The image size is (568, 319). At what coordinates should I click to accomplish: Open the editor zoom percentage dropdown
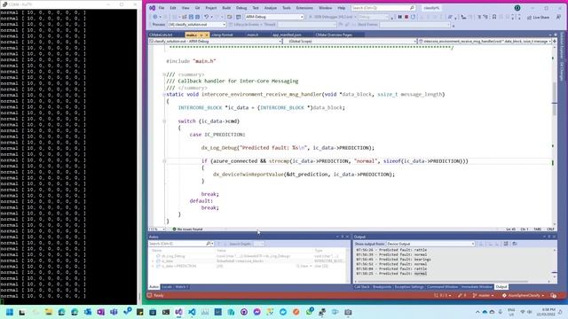coord(157,229)
